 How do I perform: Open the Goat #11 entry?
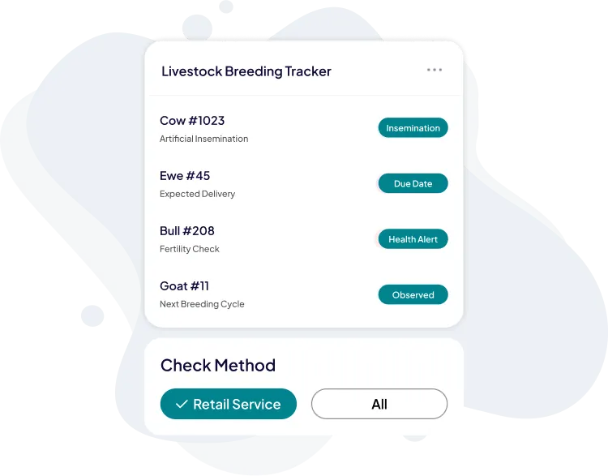pos(184,286)
